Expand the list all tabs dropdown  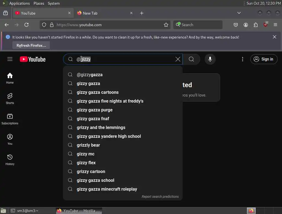(x=239, y=13)
